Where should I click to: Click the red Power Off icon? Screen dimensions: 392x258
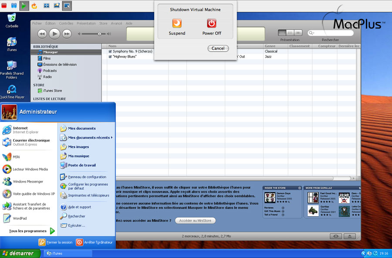coord(212,23)
